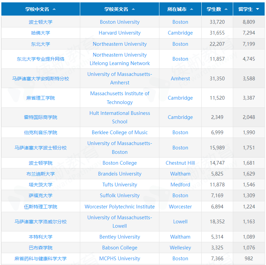The height and width of the screenshot is (265, 266).
Task: Open Massachusetts Institute of Technology link
Action: click(119, 98)
